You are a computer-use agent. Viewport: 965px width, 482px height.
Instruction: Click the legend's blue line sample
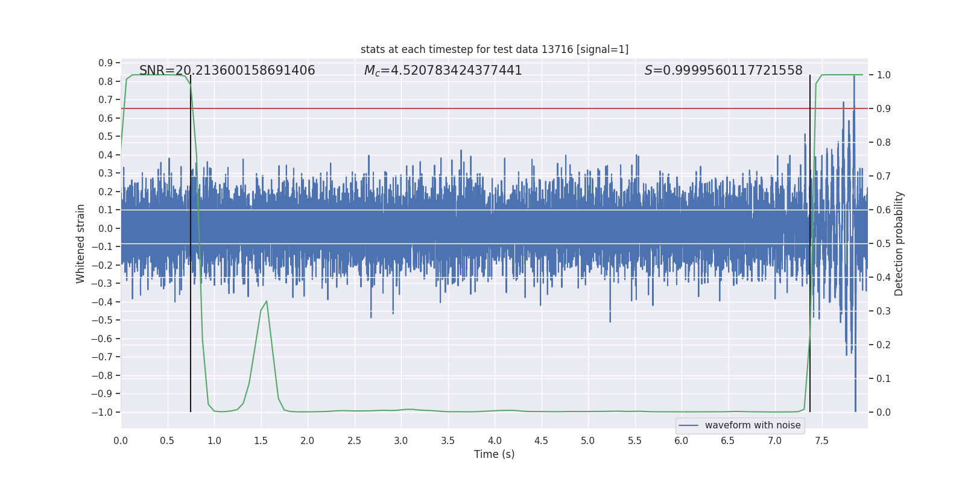(689, 425)
